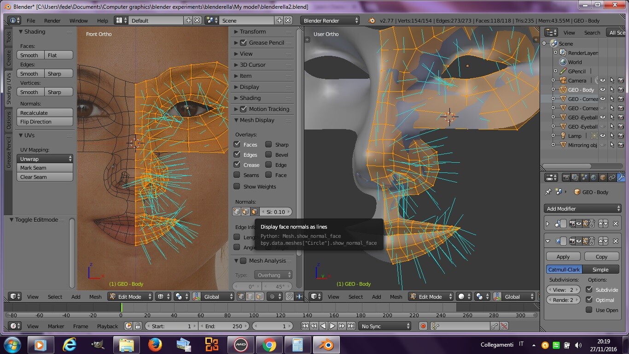Open the Unwrap dropdown

pos(45,159)
